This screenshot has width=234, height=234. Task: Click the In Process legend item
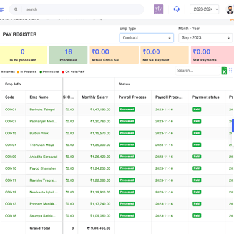tap(27, 72)
